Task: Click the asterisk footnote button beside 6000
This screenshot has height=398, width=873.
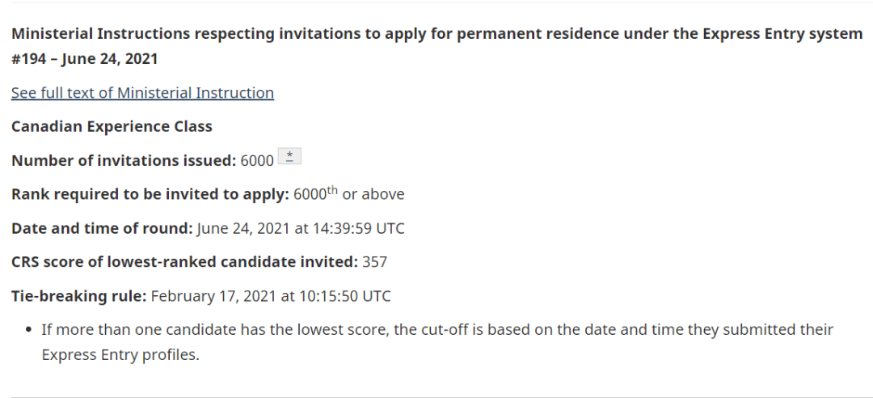Action: (x=289, y=156)
